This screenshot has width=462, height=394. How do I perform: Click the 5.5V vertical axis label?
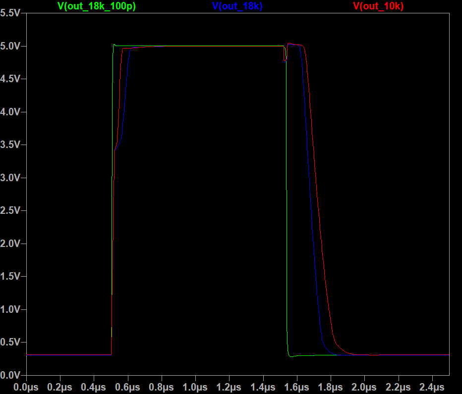[x=10, y=13]
